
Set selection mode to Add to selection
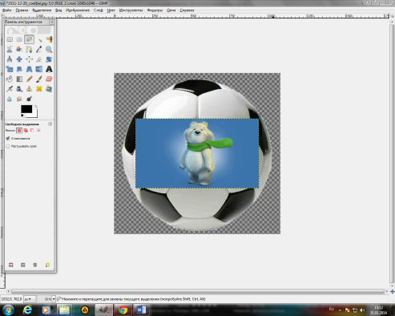pos(26,131)
